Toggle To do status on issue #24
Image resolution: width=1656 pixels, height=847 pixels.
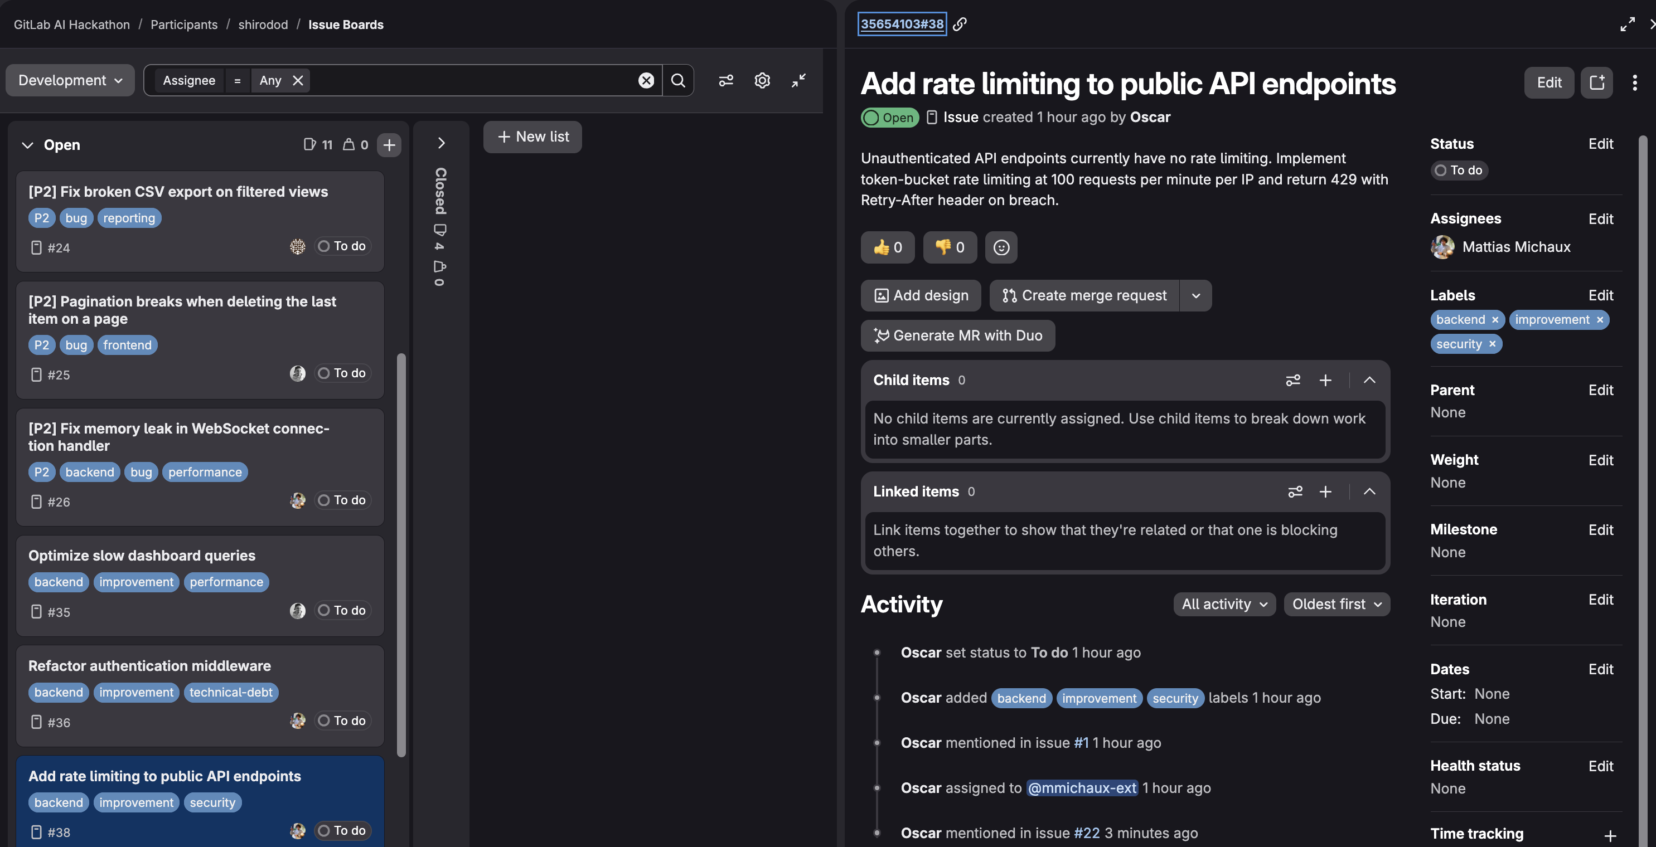[343, 246]
